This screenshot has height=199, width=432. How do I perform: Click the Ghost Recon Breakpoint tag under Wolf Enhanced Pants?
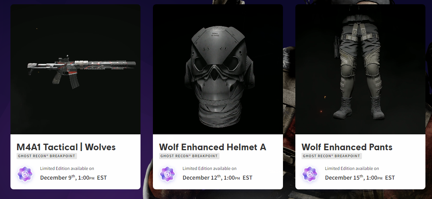(332, 156)
